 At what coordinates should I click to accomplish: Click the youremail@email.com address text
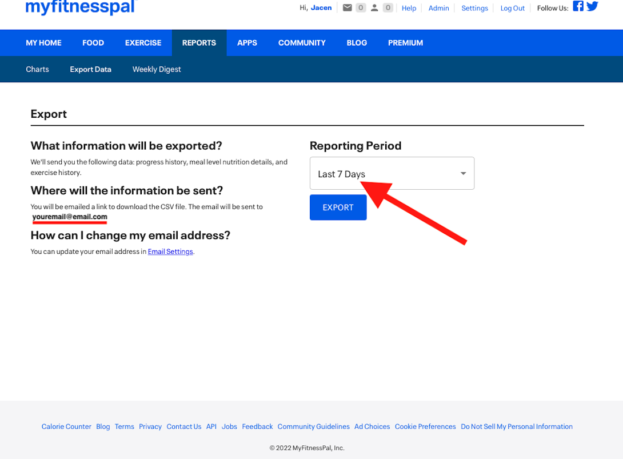point(70,217)
